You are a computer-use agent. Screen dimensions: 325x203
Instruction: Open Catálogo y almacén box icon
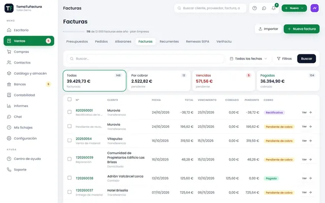click(9, 73)
